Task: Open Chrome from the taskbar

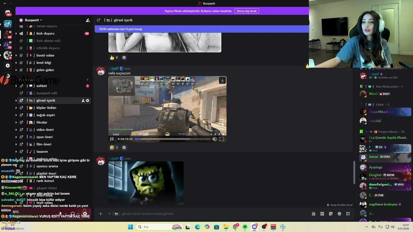Action: pos(236,227)
